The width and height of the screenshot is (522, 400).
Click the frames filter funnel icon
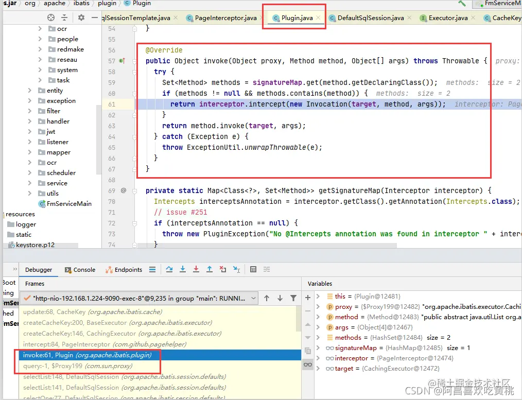pos(293,298)
